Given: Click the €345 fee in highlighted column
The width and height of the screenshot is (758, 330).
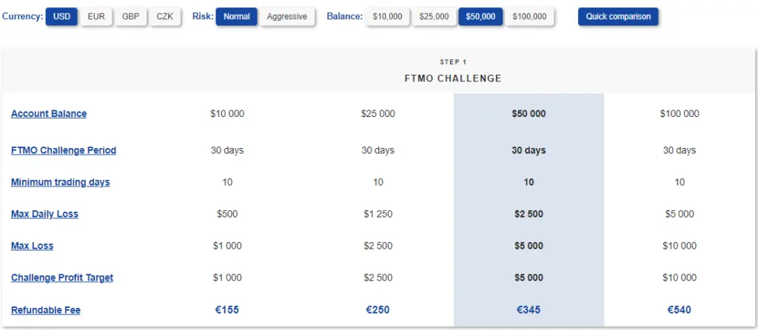Looking at the screenshot, I should [529, 310].
